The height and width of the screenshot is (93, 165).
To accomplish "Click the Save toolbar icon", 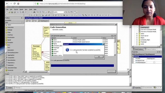I will tap(12, 12).
